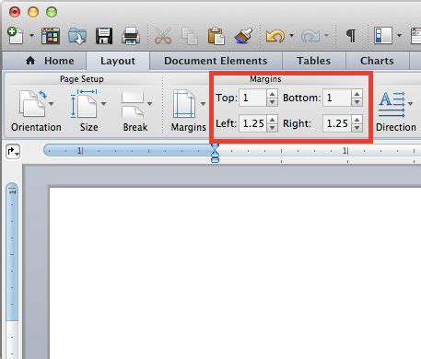This screenshot has height=359, width=421.
Task: Click the Top margin input field
Action: pos(252,98)
